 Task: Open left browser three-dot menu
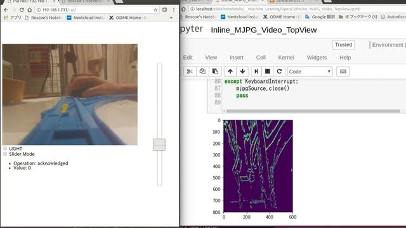click(174, 10)
